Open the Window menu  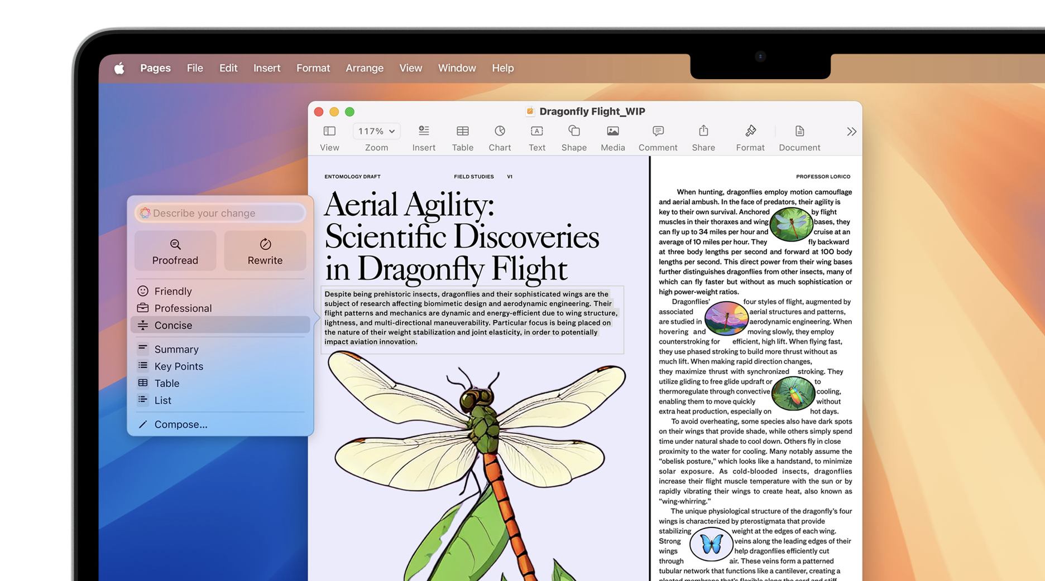click(x=457, y=68)
